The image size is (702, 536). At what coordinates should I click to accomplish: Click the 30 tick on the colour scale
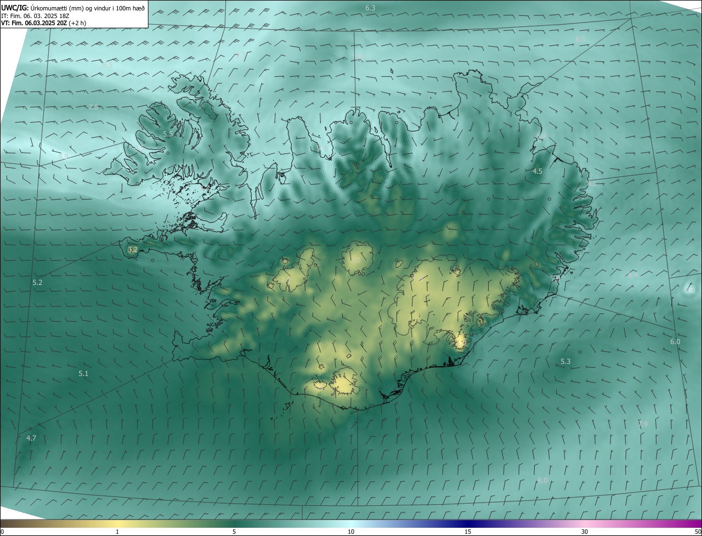pos(585,532)
